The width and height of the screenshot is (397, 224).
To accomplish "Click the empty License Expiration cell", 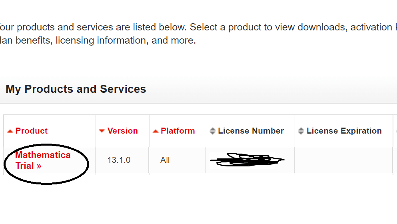I will 343,160.
